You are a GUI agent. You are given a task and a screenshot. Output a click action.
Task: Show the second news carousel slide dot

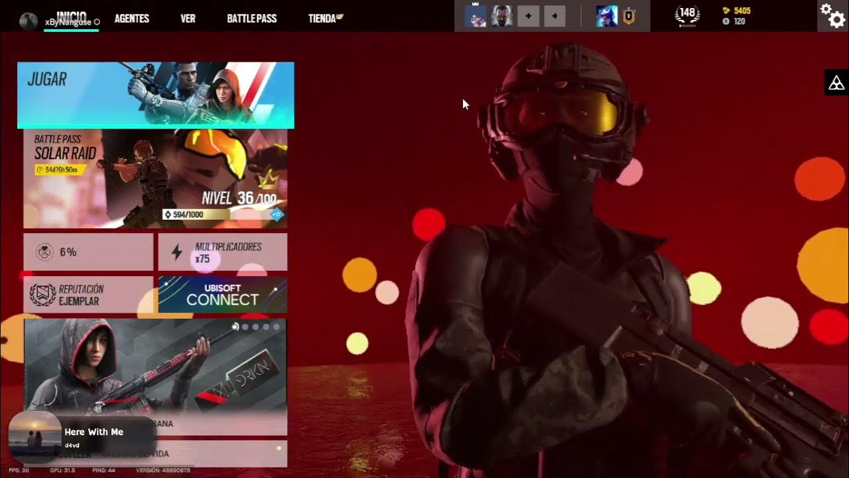pyautogui.click(x=245, y=327)
